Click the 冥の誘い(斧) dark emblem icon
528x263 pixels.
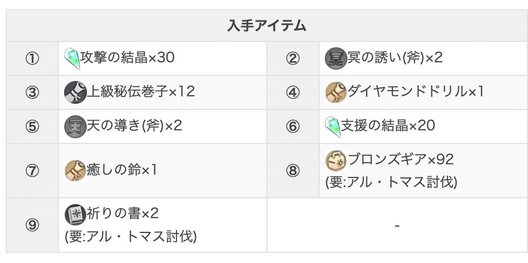pyautogui.click(x=334, y=58)
